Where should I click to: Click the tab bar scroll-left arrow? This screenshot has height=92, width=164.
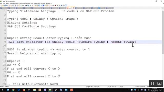pos(162,8)
